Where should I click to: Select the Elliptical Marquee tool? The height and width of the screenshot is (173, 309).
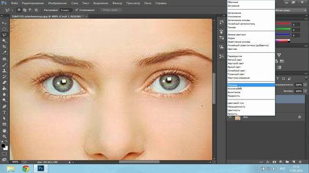(x=4, y=29)
